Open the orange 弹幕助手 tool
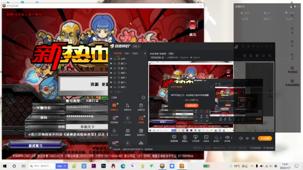This screenshot has height=170, width=303. coord(114,107)
